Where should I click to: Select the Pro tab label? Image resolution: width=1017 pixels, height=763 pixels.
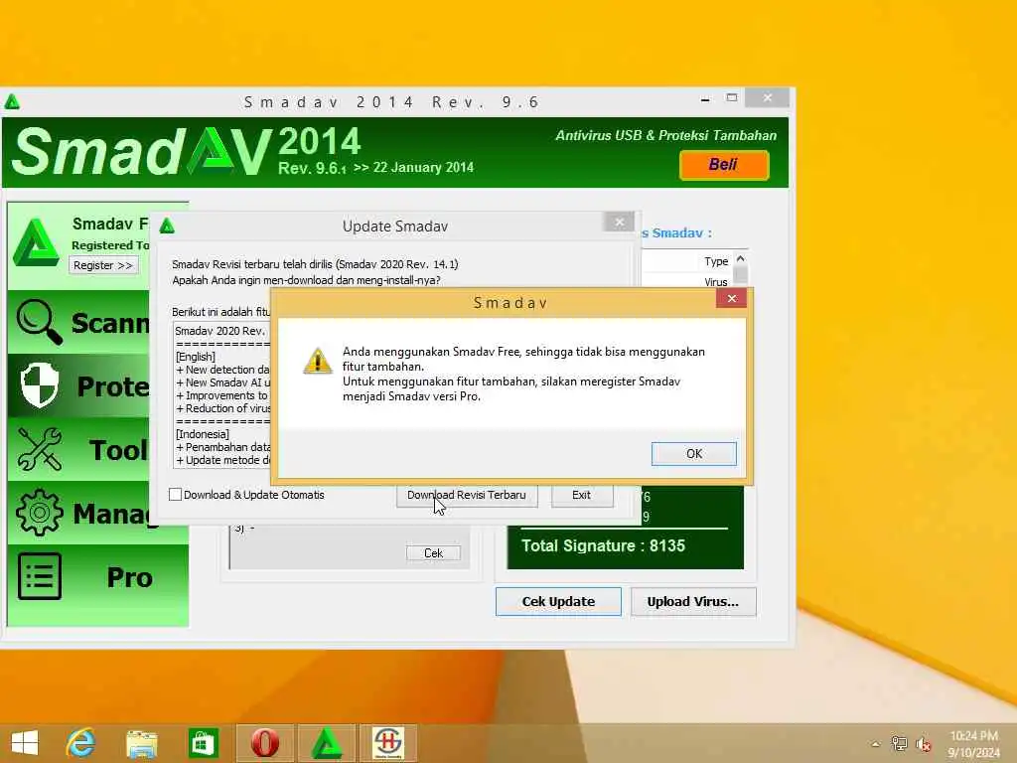coord(130,577)
